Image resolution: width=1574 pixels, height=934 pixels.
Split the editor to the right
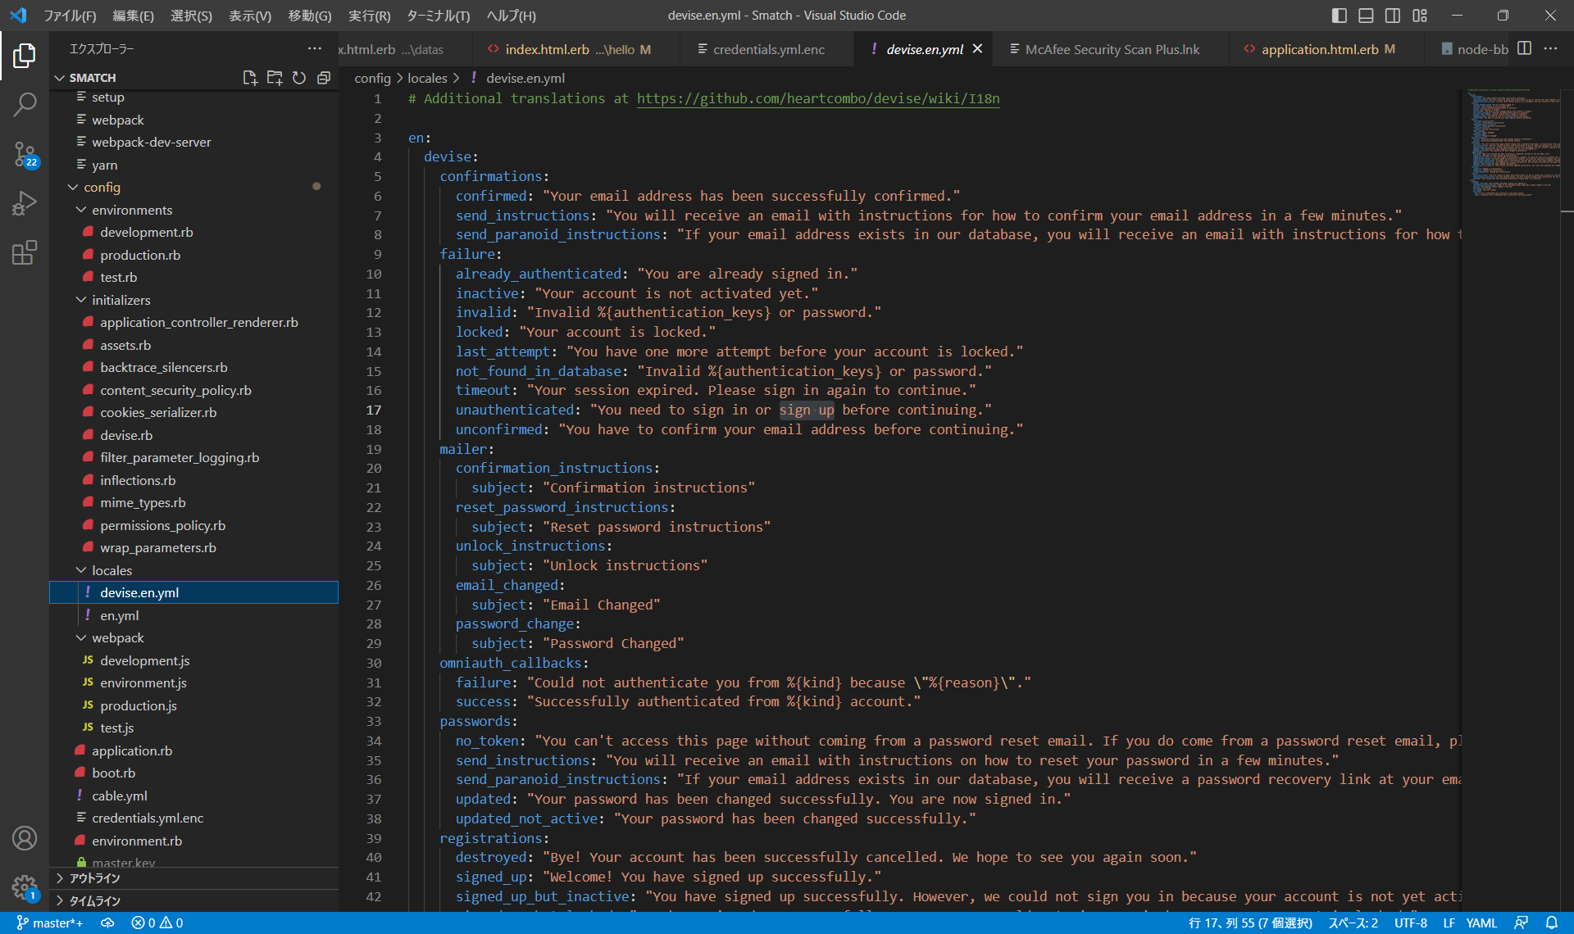coord(1524,49)
